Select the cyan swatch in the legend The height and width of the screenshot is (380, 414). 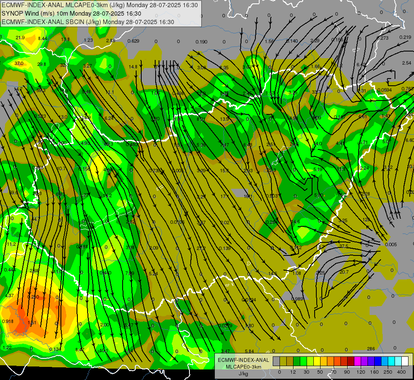(391, 361)
